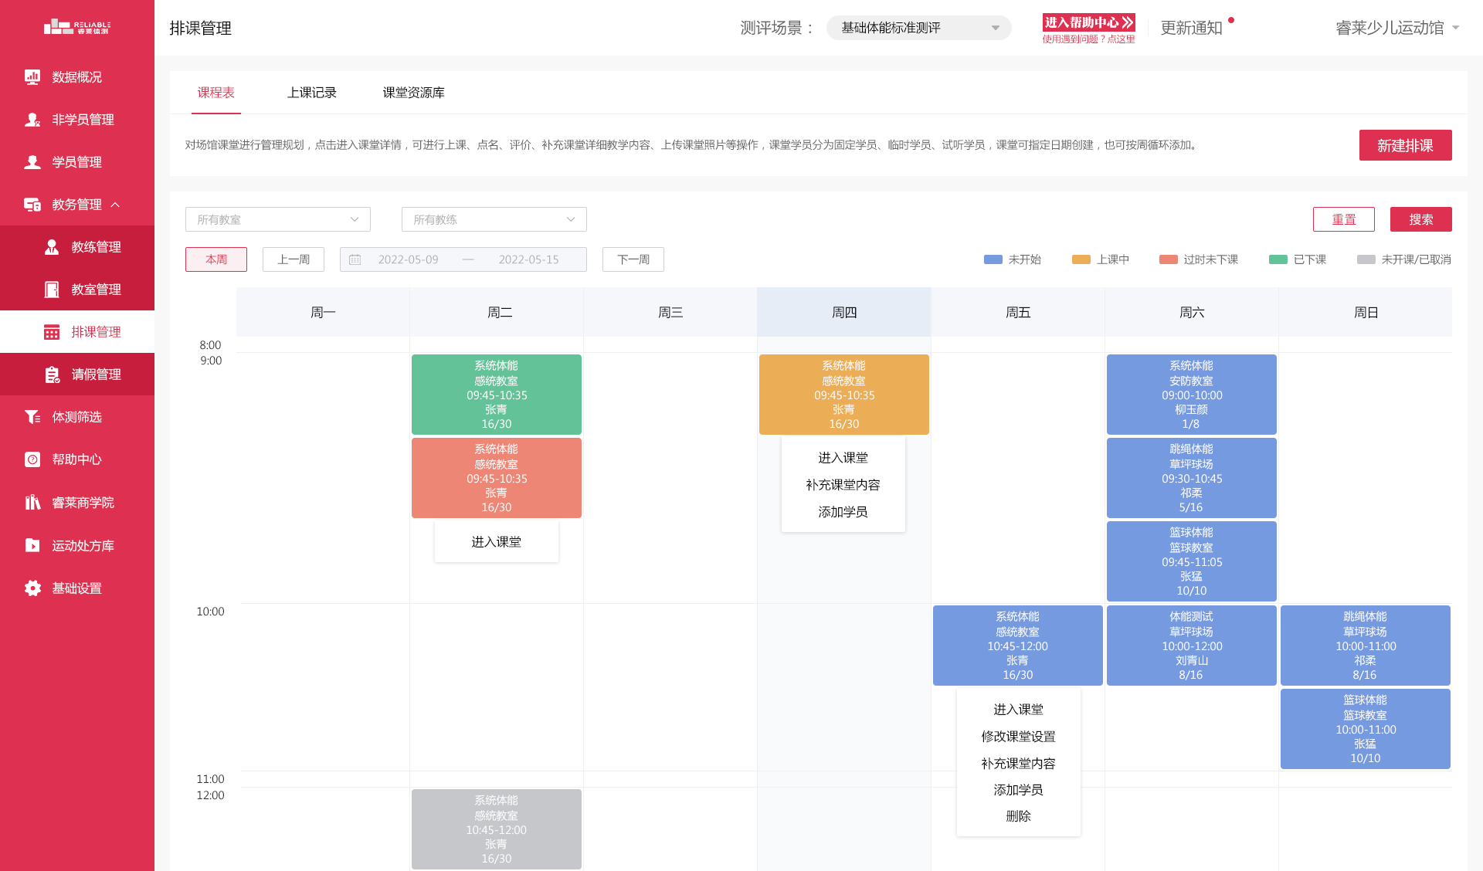Select 删除 in Friday class menu
This screenshot has width=1483, height=871.
[1018, 816]
